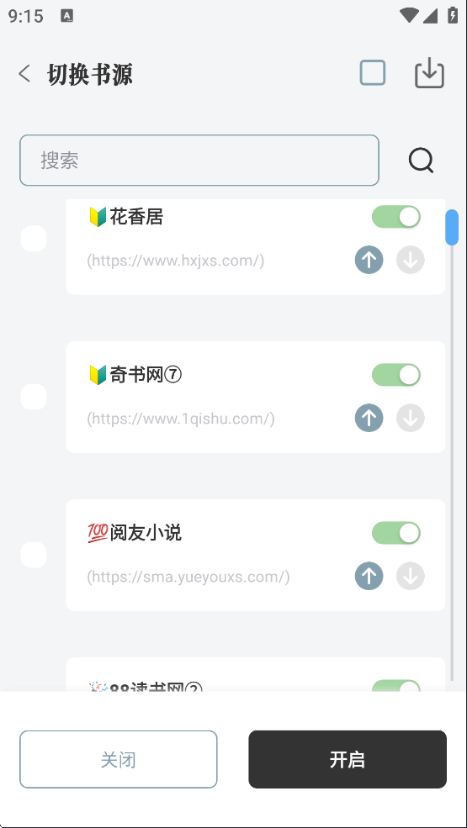
Task: Tap the import download icon in header
Action: point(429,73)
